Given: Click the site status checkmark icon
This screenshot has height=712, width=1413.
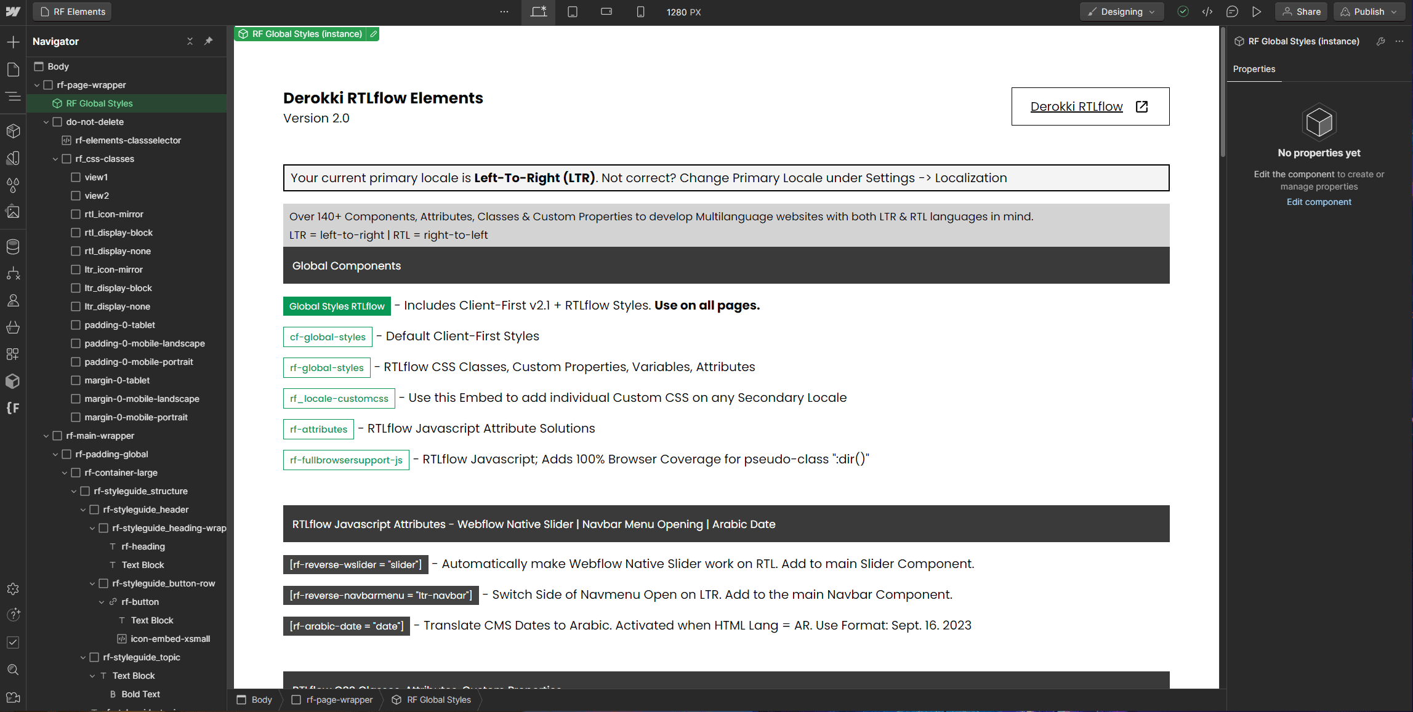Looking at the screenshot, I should point(1183,12).
